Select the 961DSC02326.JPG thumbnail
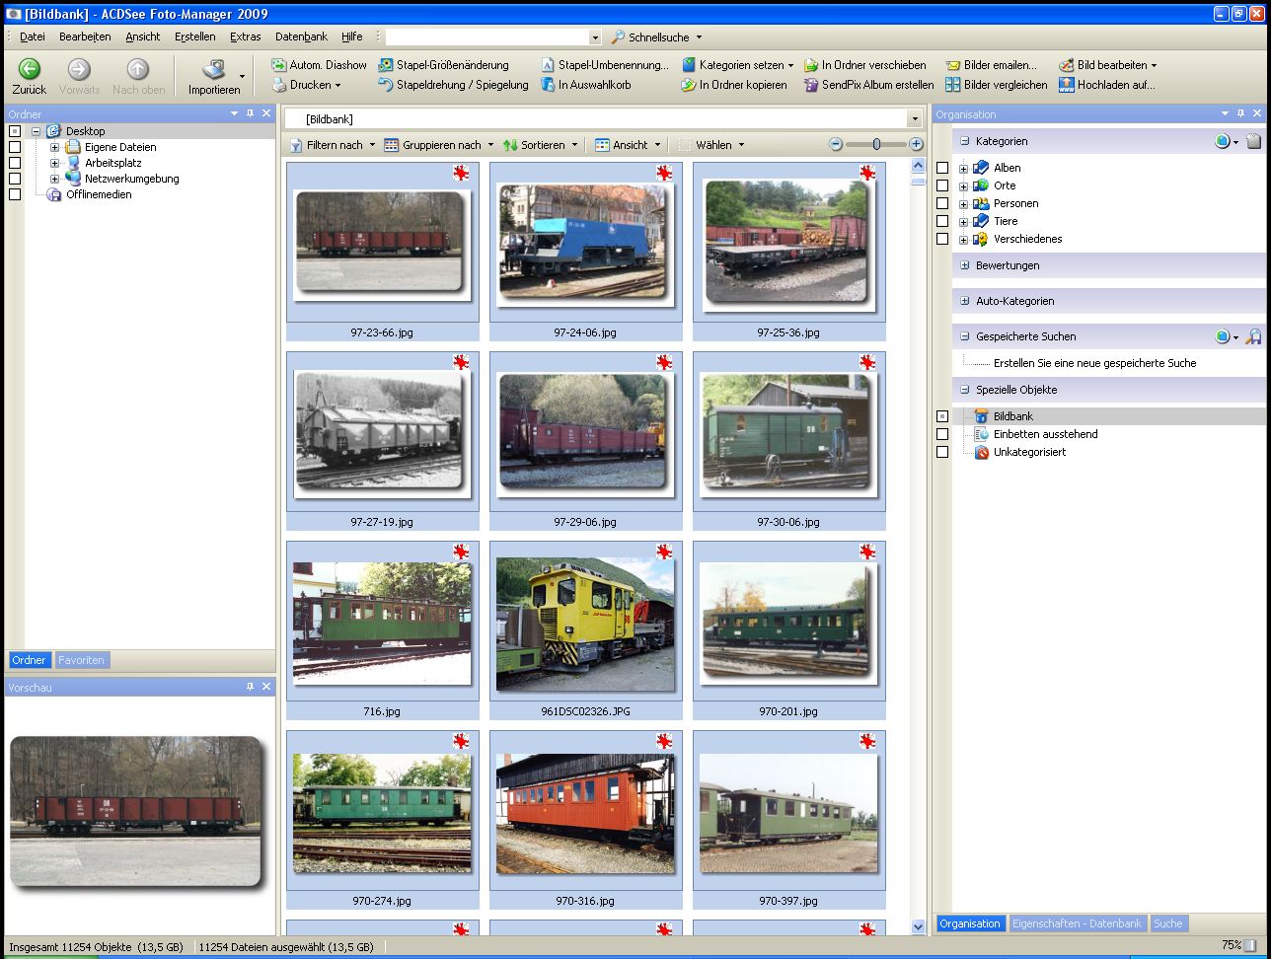The image size is (1271, 959). coord(585,623)
